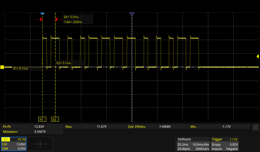This screenshot has width=260, height=152.
Task: Close the measurement panel with the X button
Action: pyautogui.click(x=255, y=127)
